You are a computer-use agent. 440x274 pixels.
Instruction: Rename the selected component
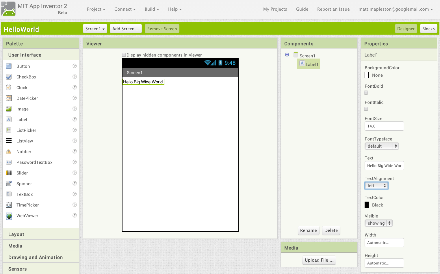(x=309, y=230)
